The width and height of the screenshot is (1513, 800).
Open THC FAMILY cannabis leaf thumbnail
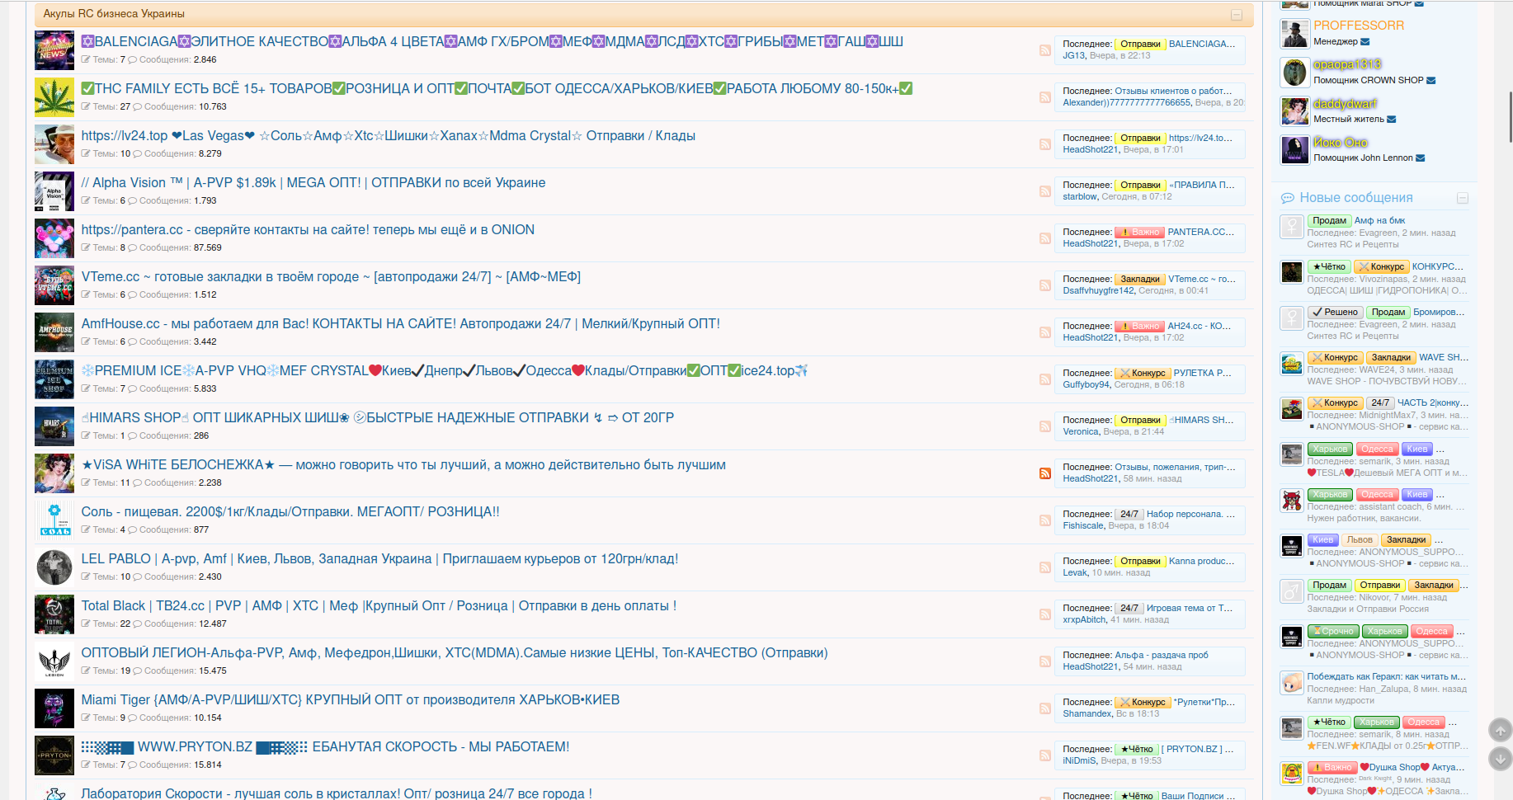(x=54, y=97)
